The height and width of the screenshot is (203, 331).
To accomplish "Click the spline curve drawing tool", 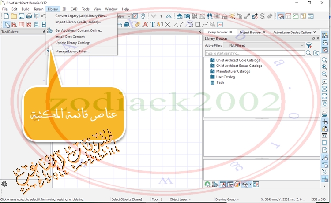I will point(205,24).
